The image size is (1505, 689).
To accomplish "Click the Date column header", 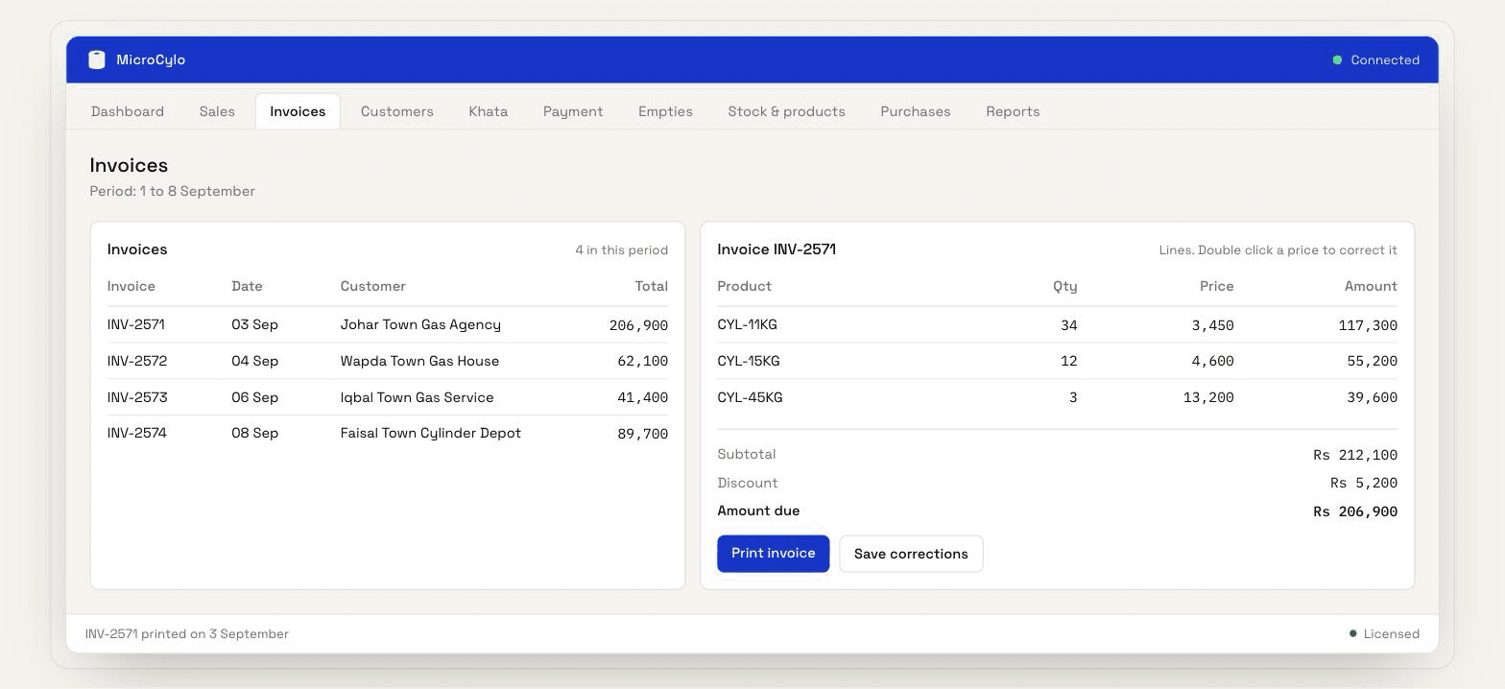I will (247, 286).
